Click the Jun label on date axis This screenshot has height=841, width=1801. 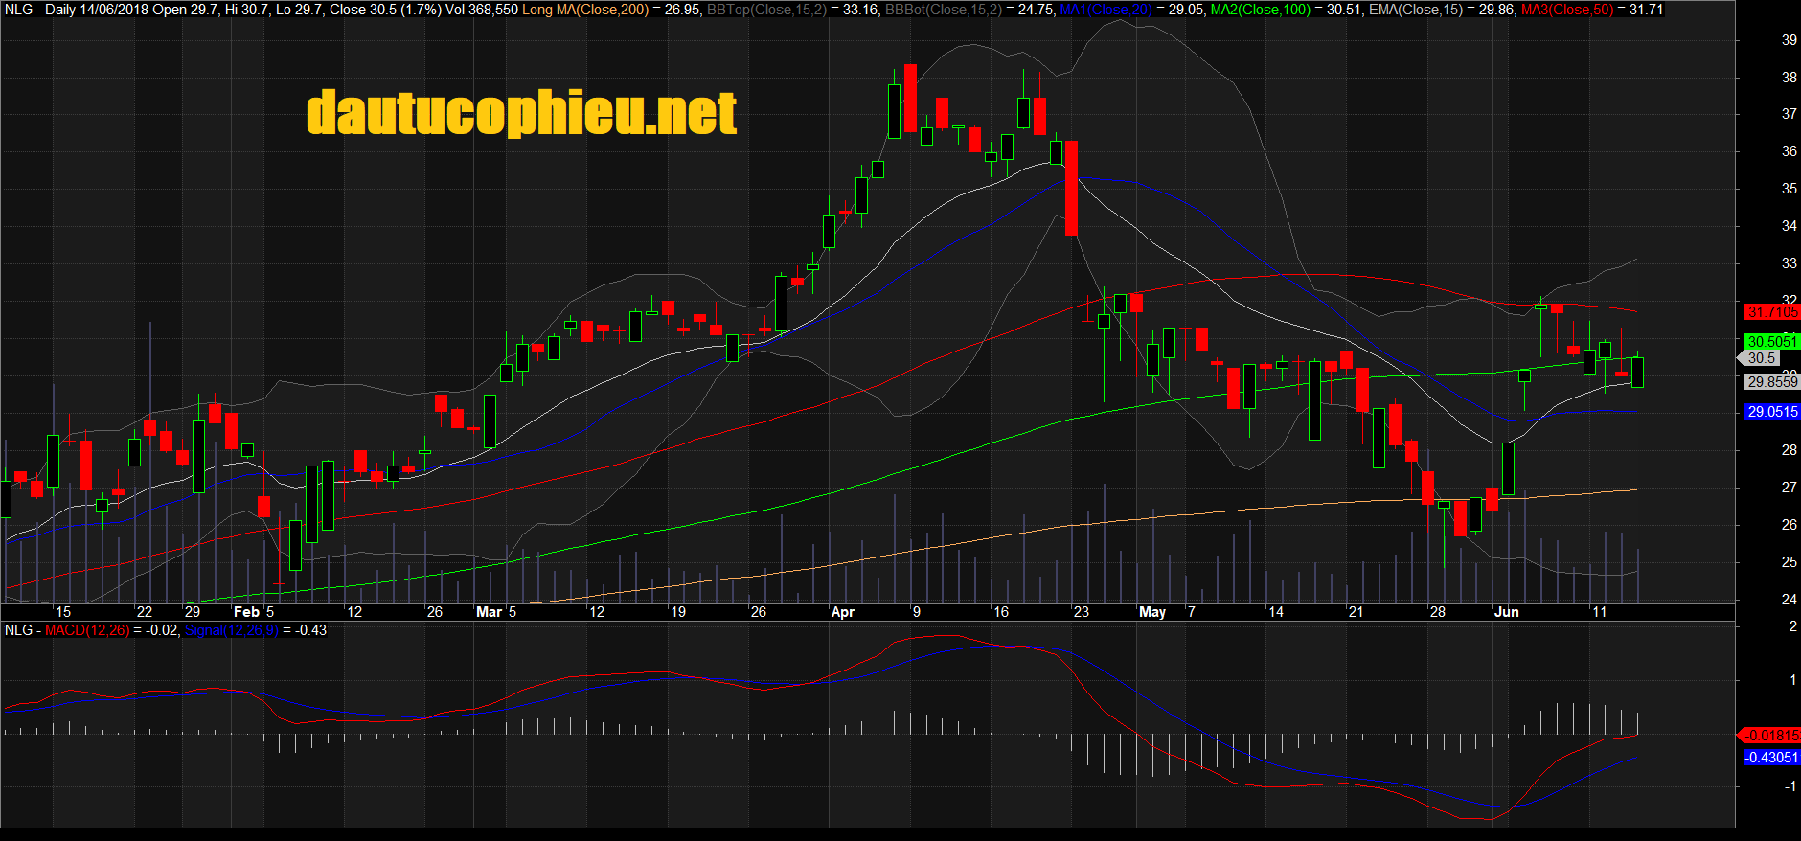click(x=1507, y=612)
